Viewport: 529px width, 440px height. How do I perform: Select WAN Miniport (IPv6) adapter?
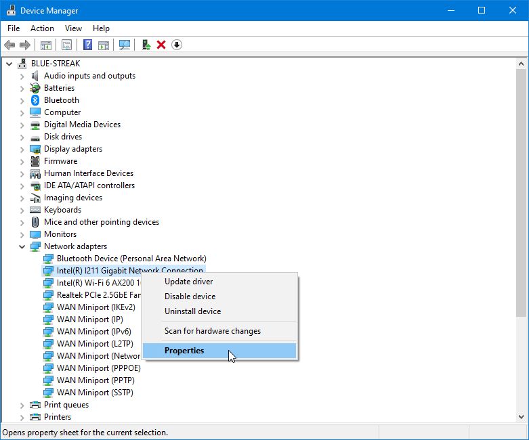click(x=93, y=332)
